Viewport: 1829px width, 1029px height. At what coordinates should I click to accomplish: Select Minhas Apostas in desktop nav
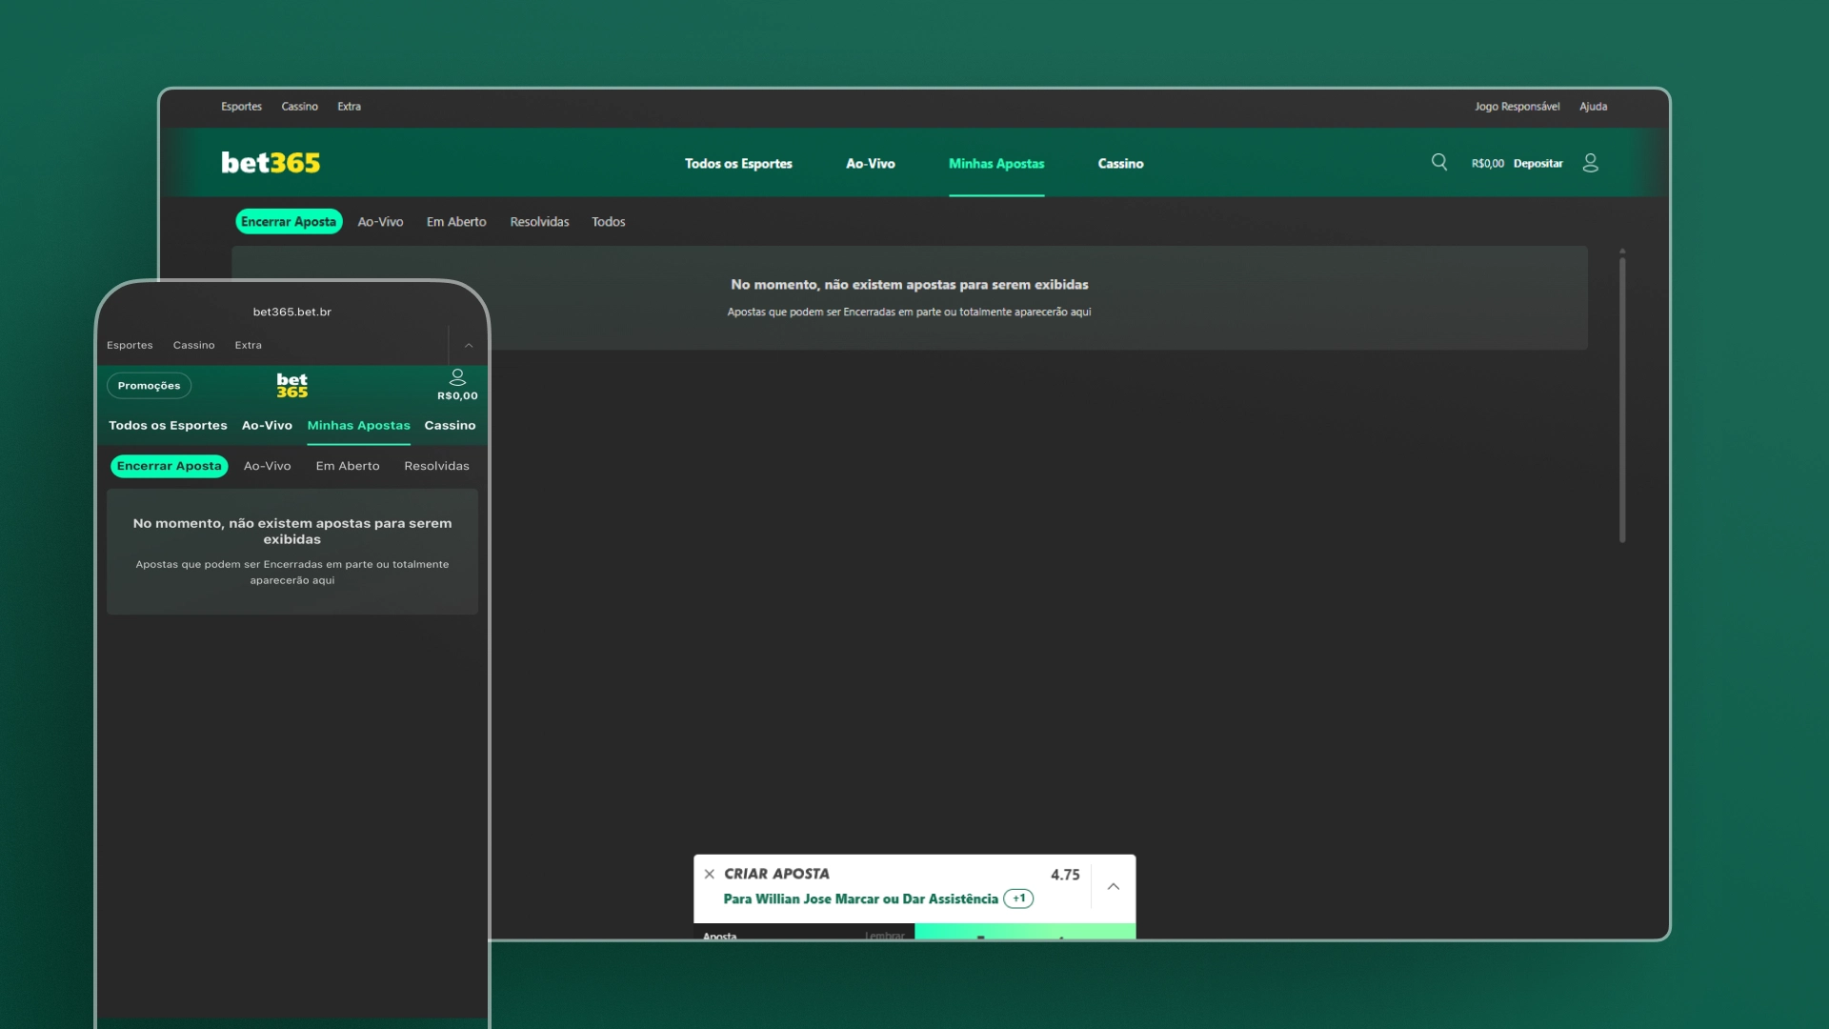(x=996, y=164)
